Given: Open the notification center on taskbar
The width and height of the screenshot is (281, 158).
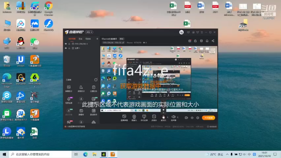Looking at the screenshot, I should (275, 154).
